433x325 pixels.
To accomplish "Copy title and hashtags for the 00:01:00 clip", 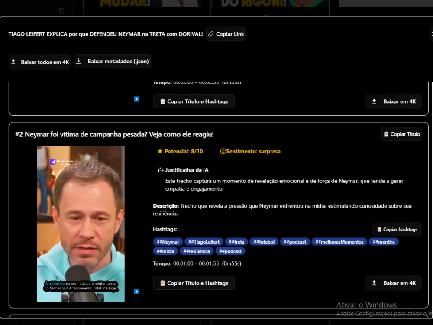I will point(194,283).
